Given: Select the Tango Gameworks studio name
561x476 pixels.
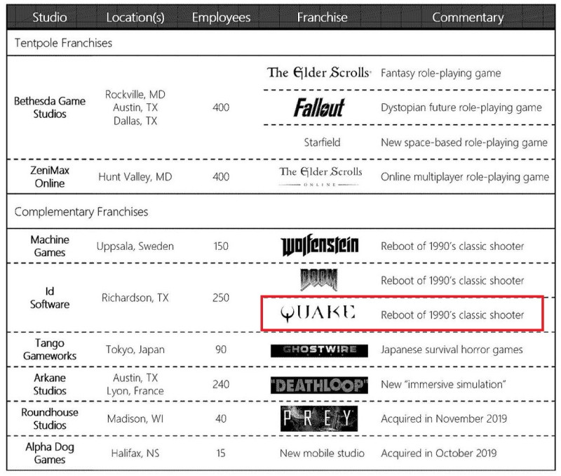Looking at the screenshot, I should (50, 349).
